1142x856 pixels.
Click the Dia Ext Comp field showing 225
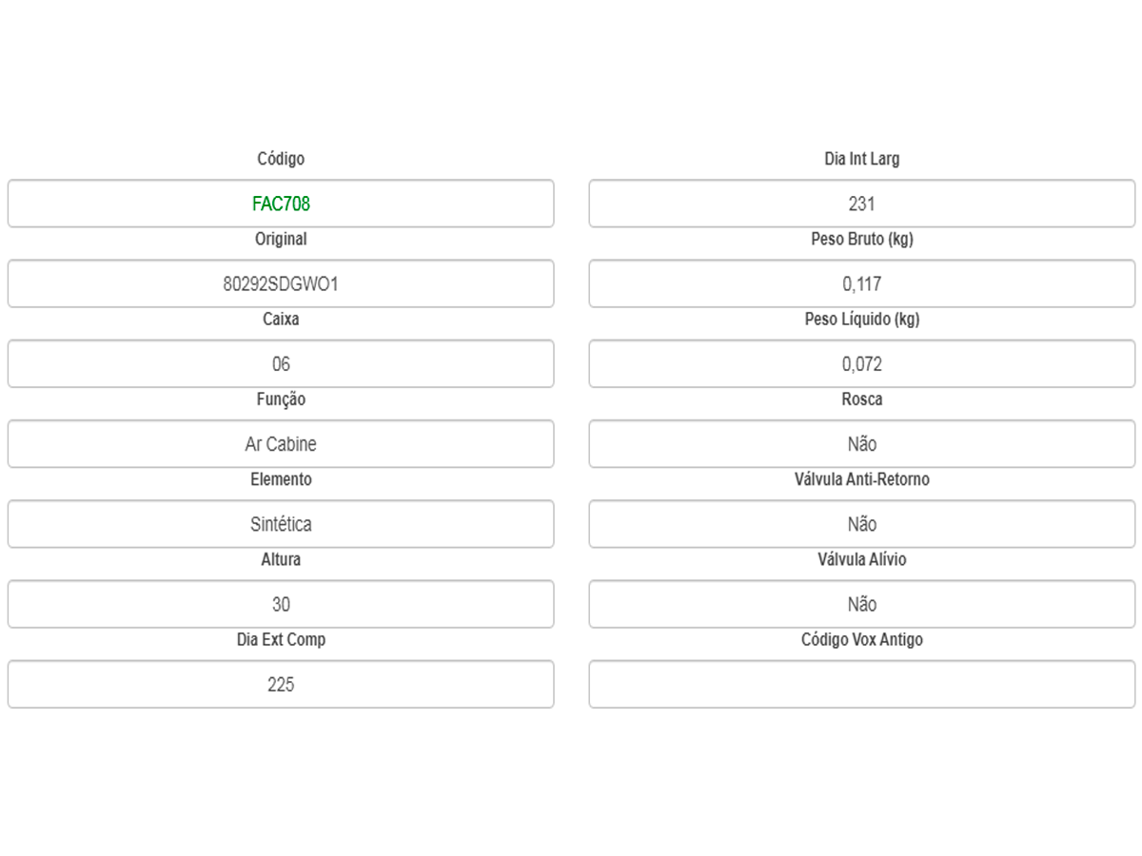click(x=281, y=684)
